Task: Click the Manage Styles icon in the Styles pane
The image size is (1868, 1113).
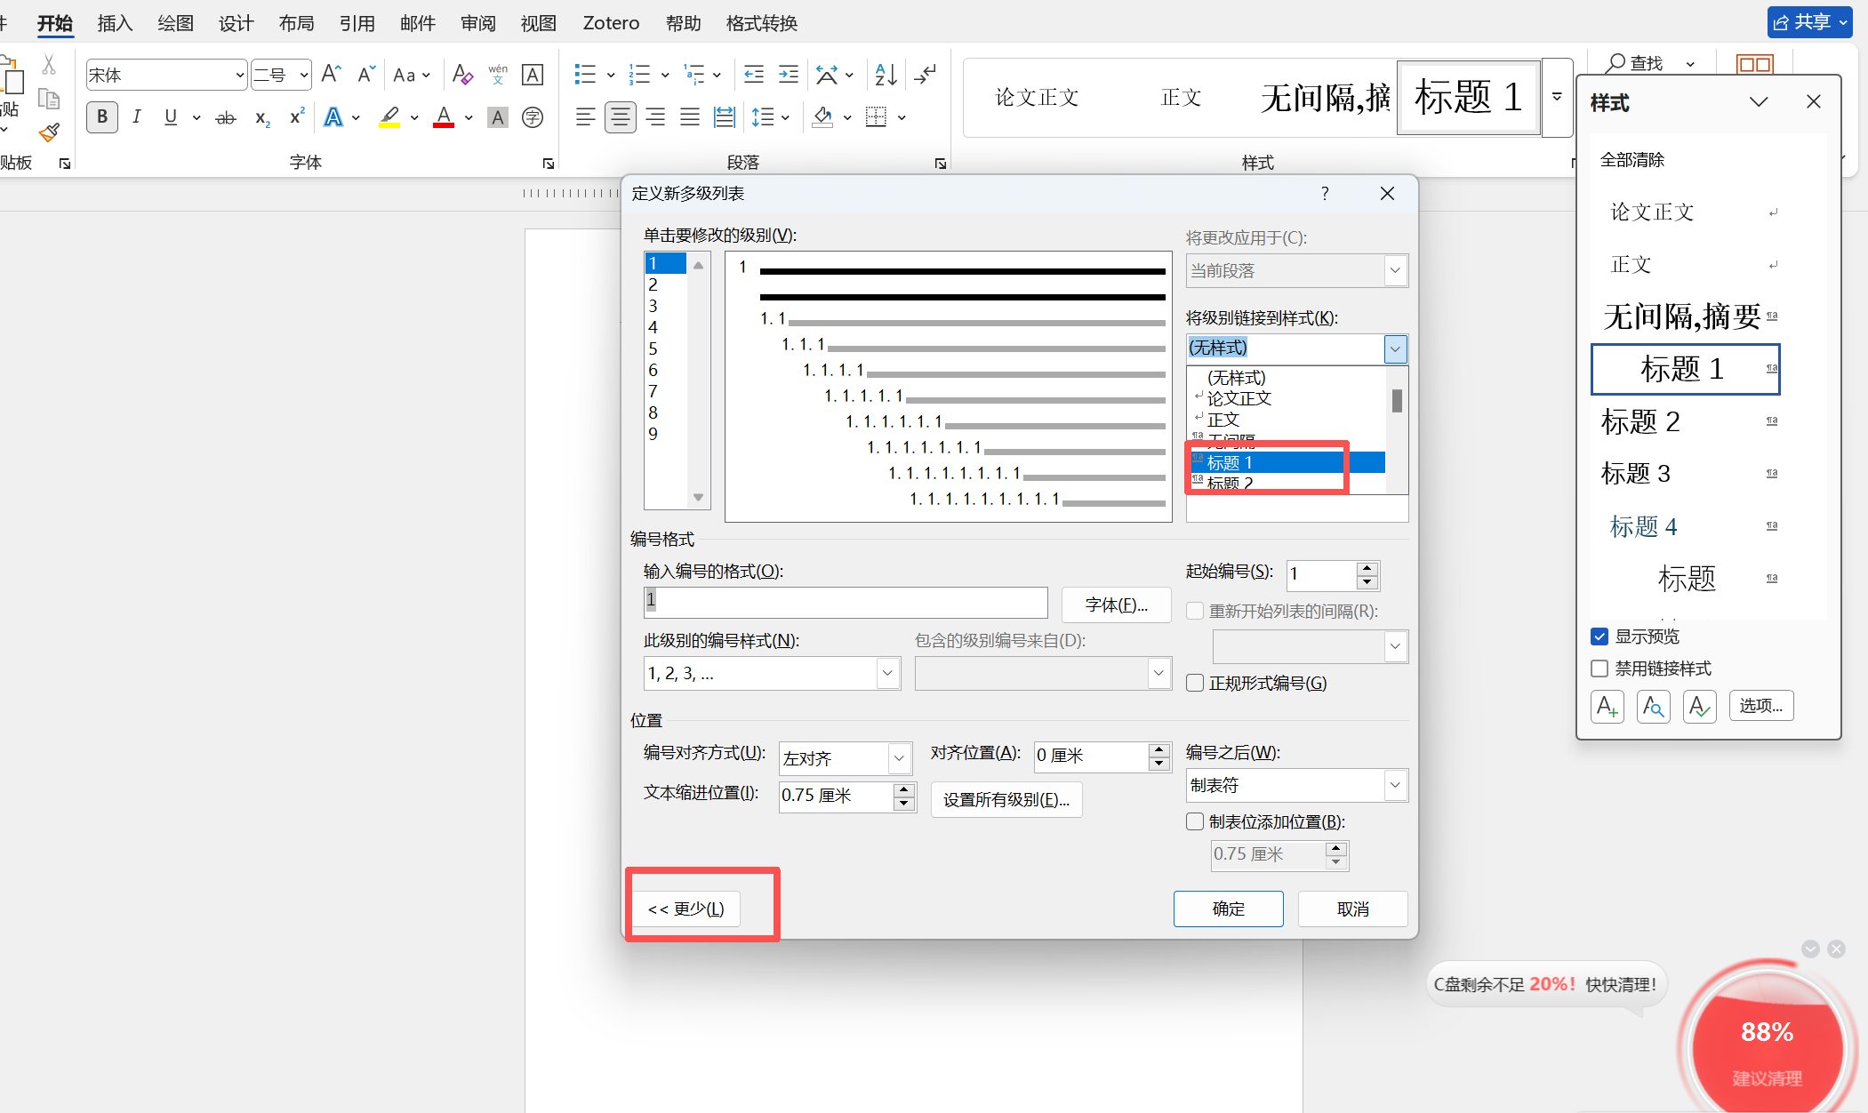Action: coord(1699,707)
